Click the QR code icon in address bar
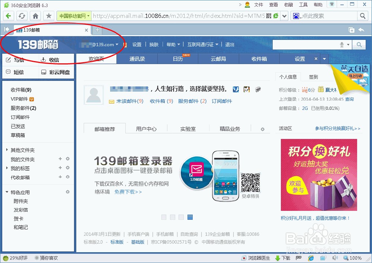 [269, 16]
